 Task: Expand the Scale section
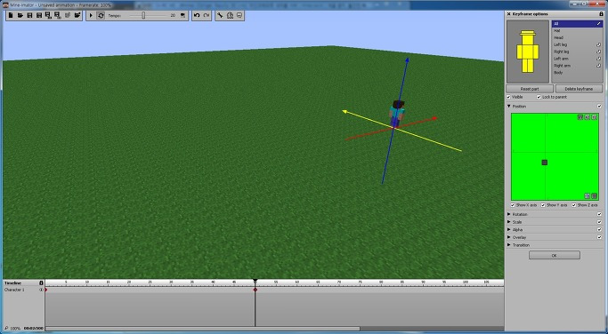pos(508,222)
